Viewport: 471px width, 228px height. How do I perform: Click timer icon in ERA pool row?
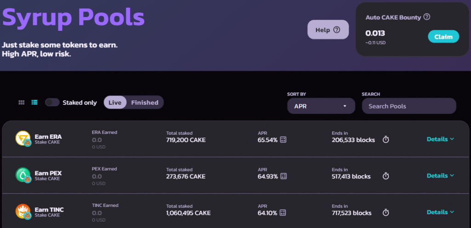pos(386,139)
